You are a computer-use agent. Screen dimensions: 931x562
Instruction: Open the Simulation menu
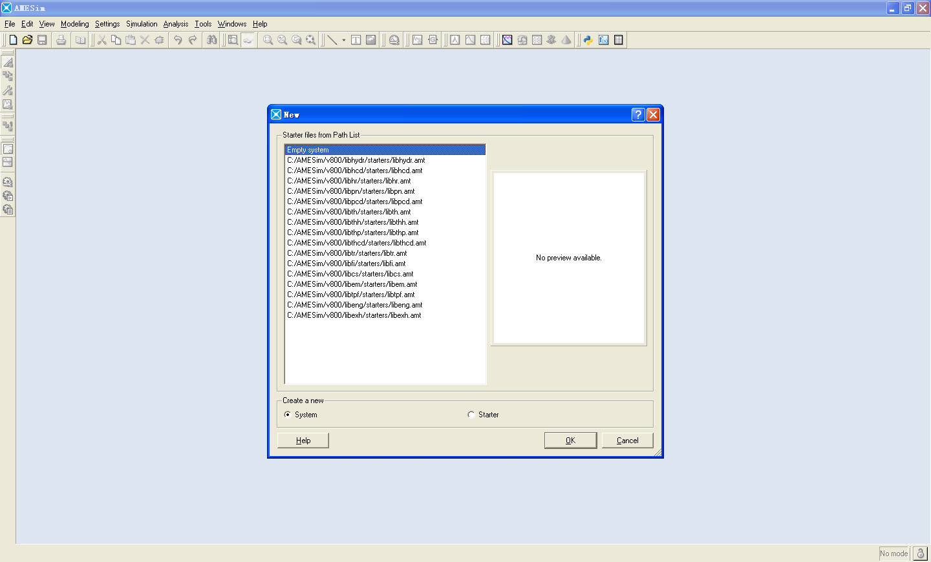[142, 24]
